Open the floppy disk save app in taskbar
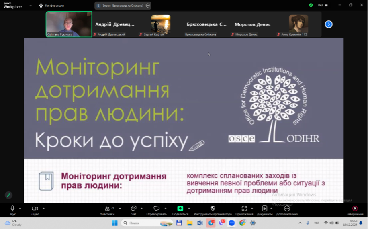 click(x=179, y=223)
